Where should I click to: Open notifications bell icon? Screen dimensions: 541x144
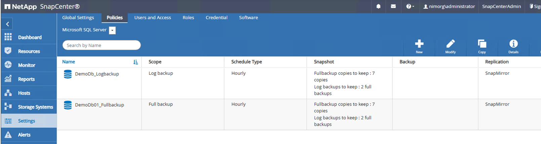coord(378,6)
